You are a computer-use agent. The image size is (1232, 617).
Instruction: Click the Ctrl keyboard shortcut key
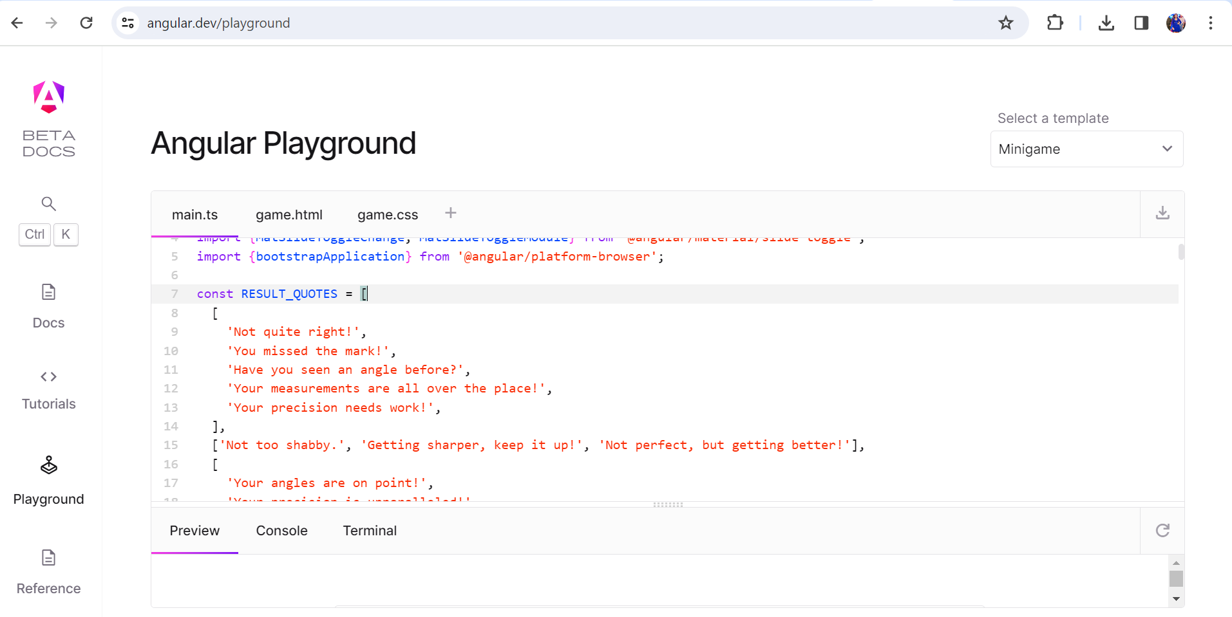(x=35, y=234)
